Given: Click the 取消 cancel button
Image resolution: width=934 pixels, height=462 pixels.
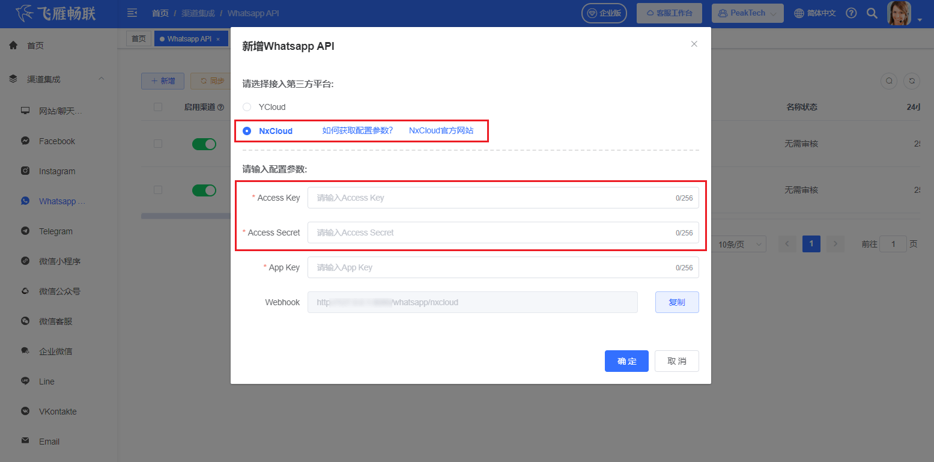Looking at the screenshot, I should 677,361.
